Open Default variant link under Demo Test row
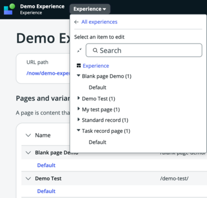Viewport: 207px width, 198px height. pos(46,191)
